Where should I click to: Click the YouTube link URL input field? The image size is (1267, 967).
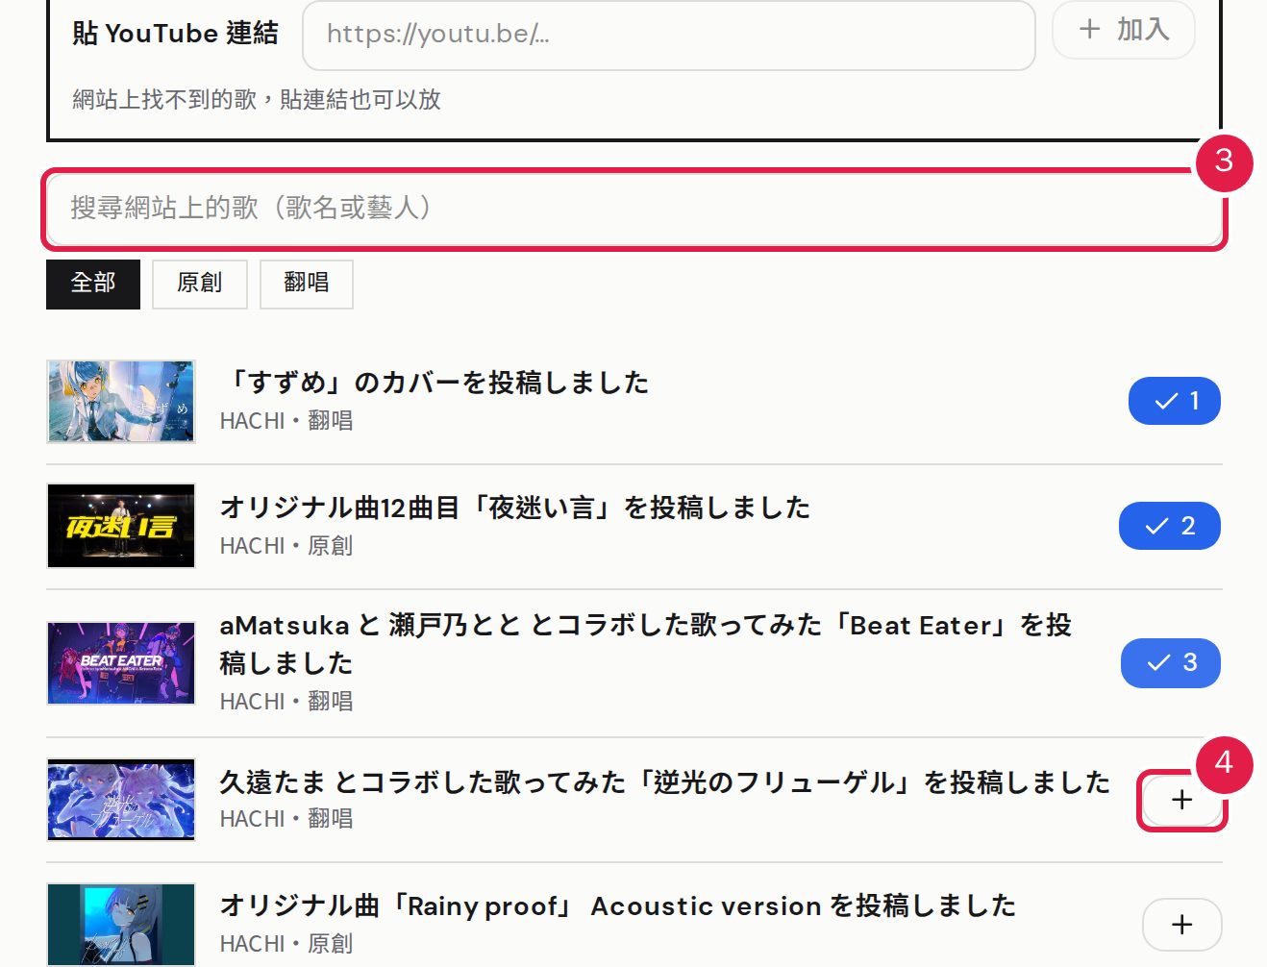(x=668, y=35)
